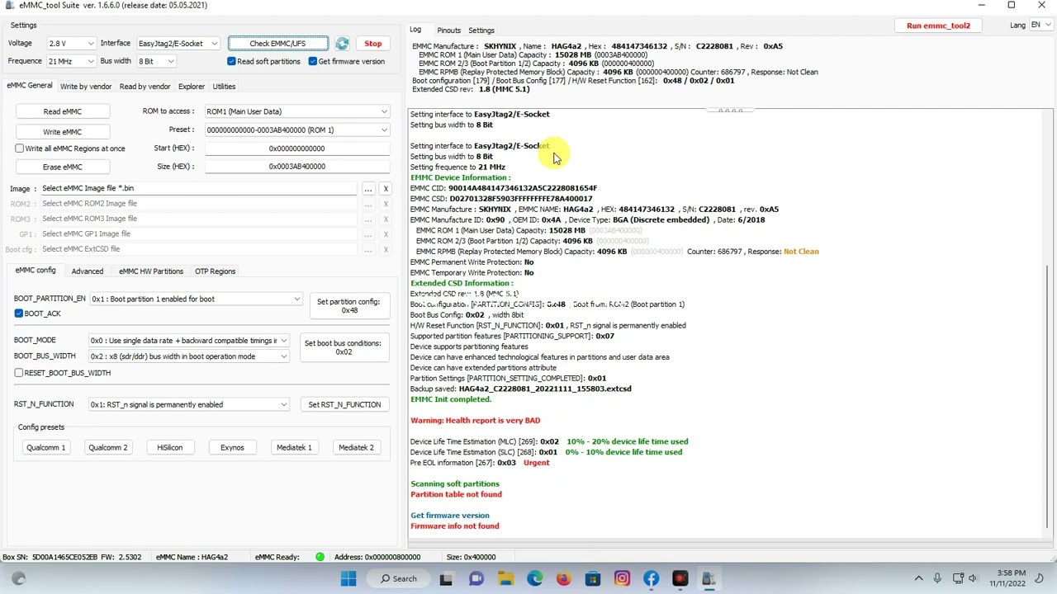Open BOOT_MODE dropdown
Viewport: 1057px width, 594px height.
pos(189,341)
